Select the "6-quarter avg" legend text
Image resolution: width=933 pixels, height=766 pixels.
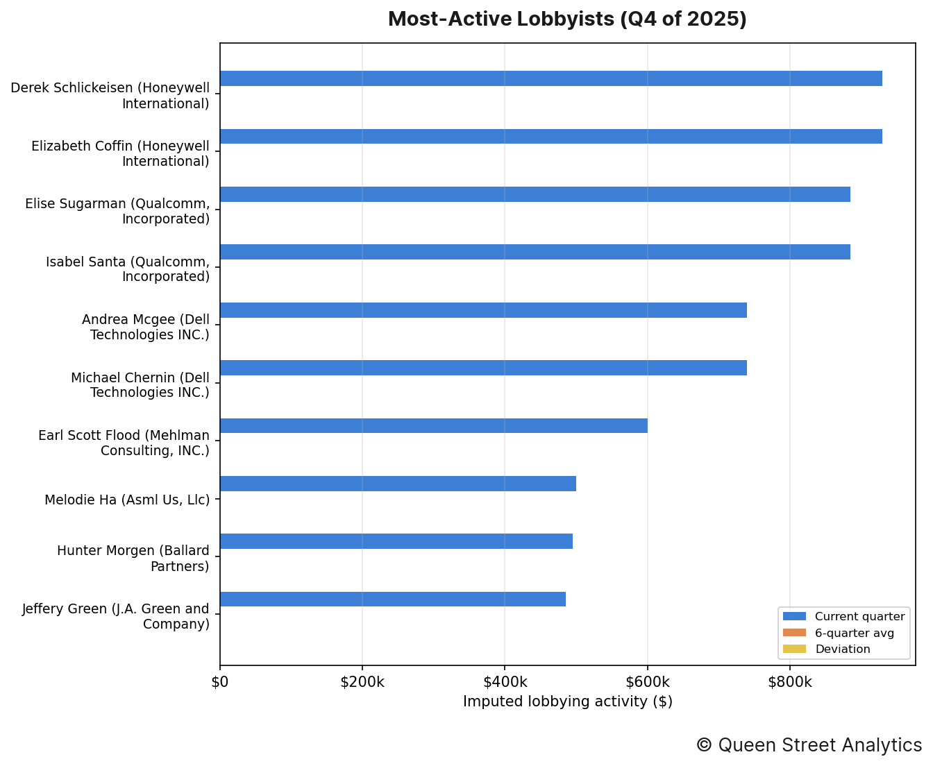(855, 633)
